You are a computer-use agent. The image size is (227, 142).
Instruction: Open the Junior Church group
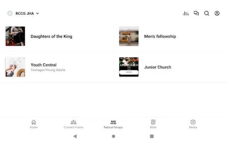(157, 67)
